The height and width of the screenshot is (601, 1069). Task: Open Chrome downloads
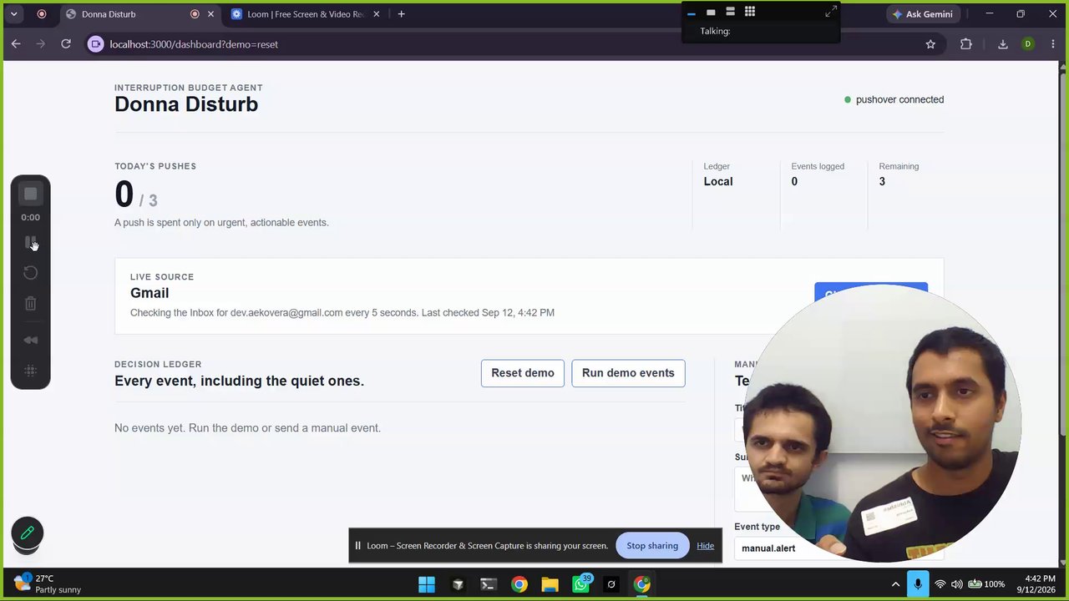pos(1003,44)
